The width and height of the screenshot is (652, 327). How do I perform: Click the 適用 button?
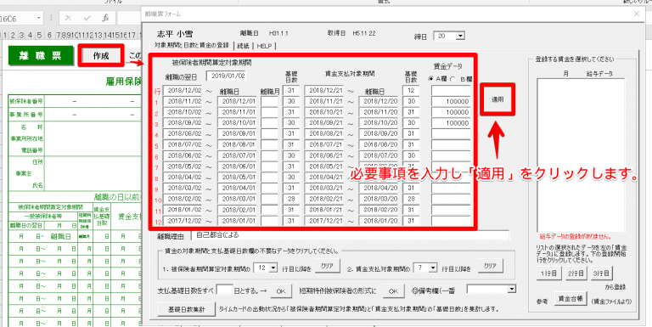[x=497, y=100]
